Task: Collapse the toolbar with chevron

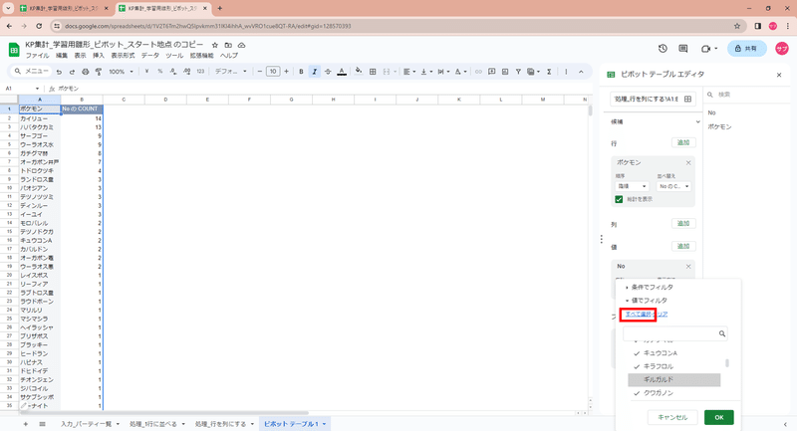Action: tap(581, 72)
